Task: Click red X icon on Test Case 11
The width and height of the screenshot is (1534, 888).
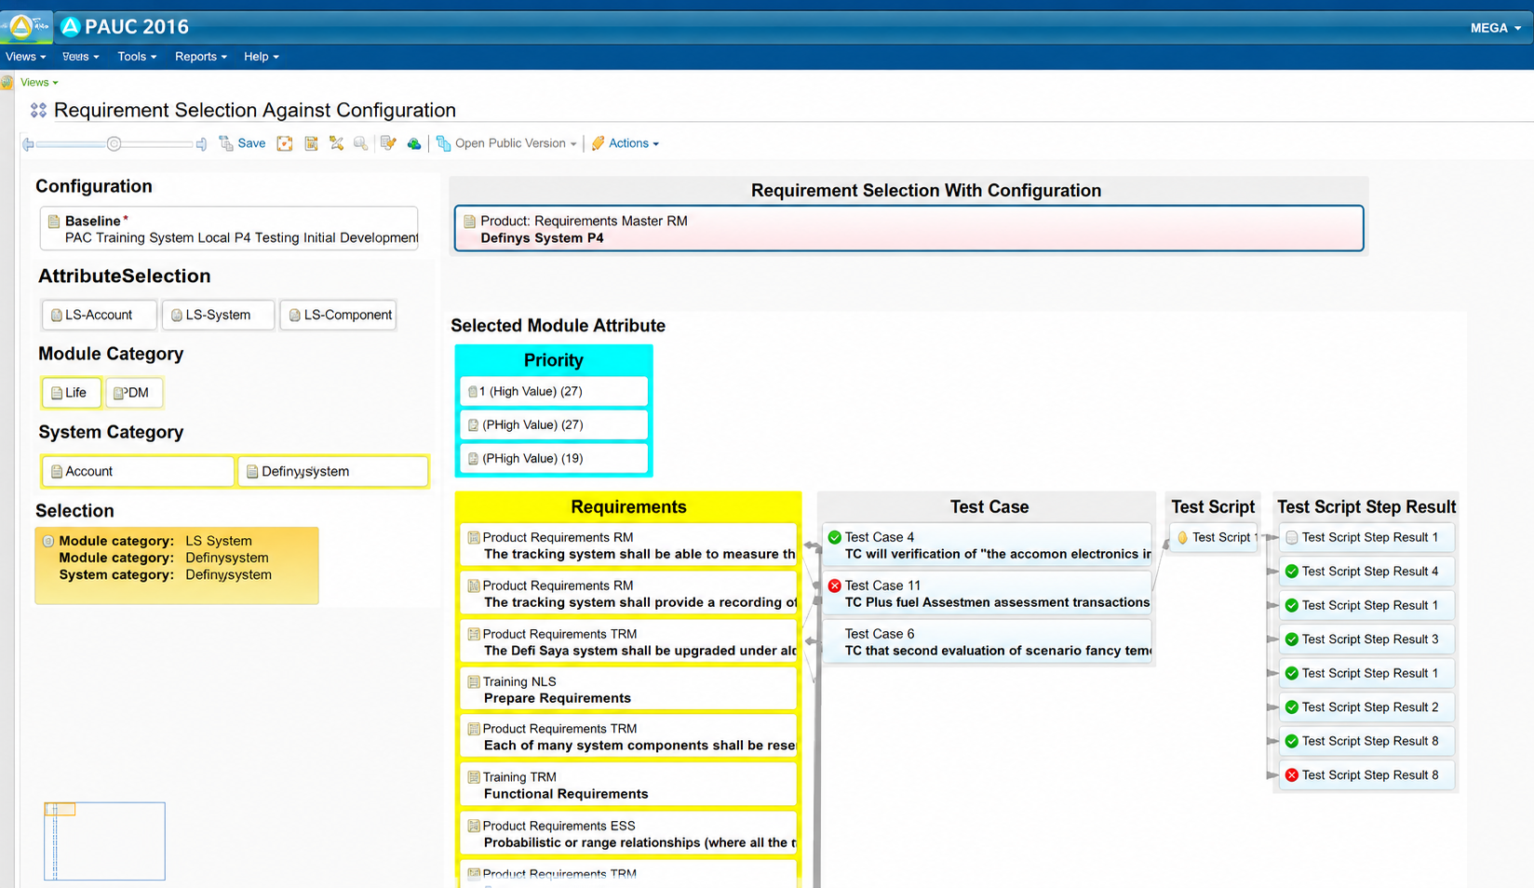Action: coord(835,585)
